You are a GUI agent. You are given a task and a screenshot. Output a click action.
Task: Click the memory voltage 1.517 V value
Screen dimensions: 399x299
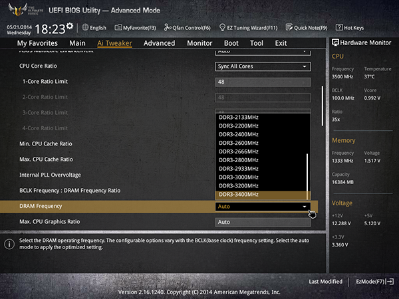pyautogui.click(x=372, y=161)
